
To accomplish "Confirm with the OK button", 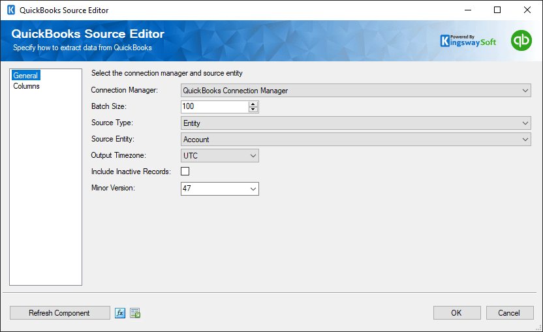I will click(x=457, y=313).
